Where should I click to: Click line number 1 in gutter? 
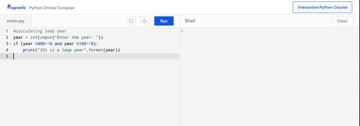[7, 31]
